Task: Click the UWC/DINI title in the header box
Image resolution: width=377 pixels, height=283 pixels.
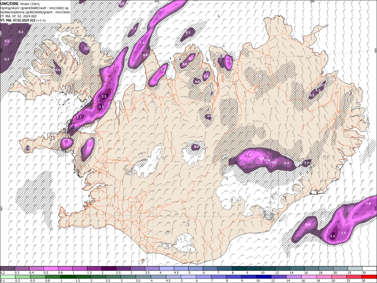Action: [9, 3]
